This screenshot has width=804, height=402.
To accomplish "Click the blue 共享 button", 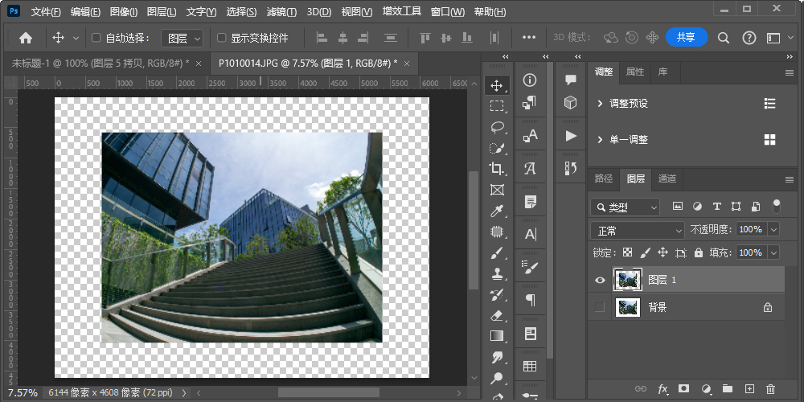I will tap(686, 37).
